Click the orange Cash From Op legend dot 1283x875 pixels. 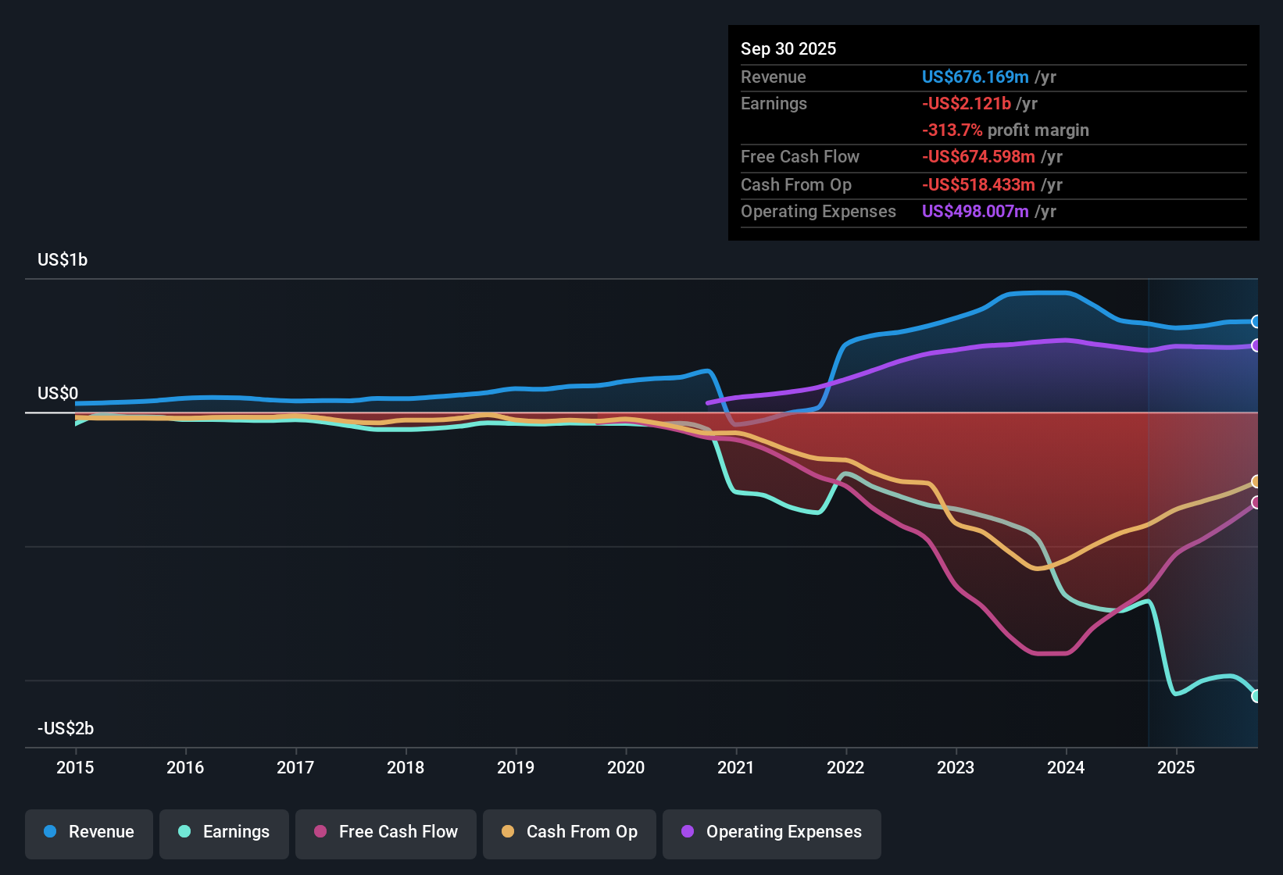point(507,832)
